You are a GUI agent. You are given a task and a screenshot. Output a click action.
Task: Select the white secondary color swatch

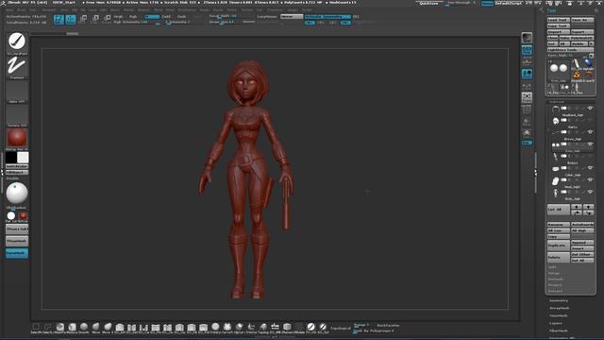tap(23, 158)
